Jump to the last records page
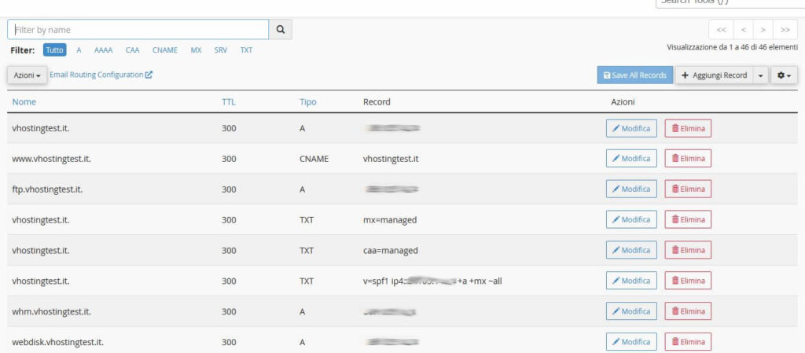Viewport: 805px width, 353px height. [785, 30]
